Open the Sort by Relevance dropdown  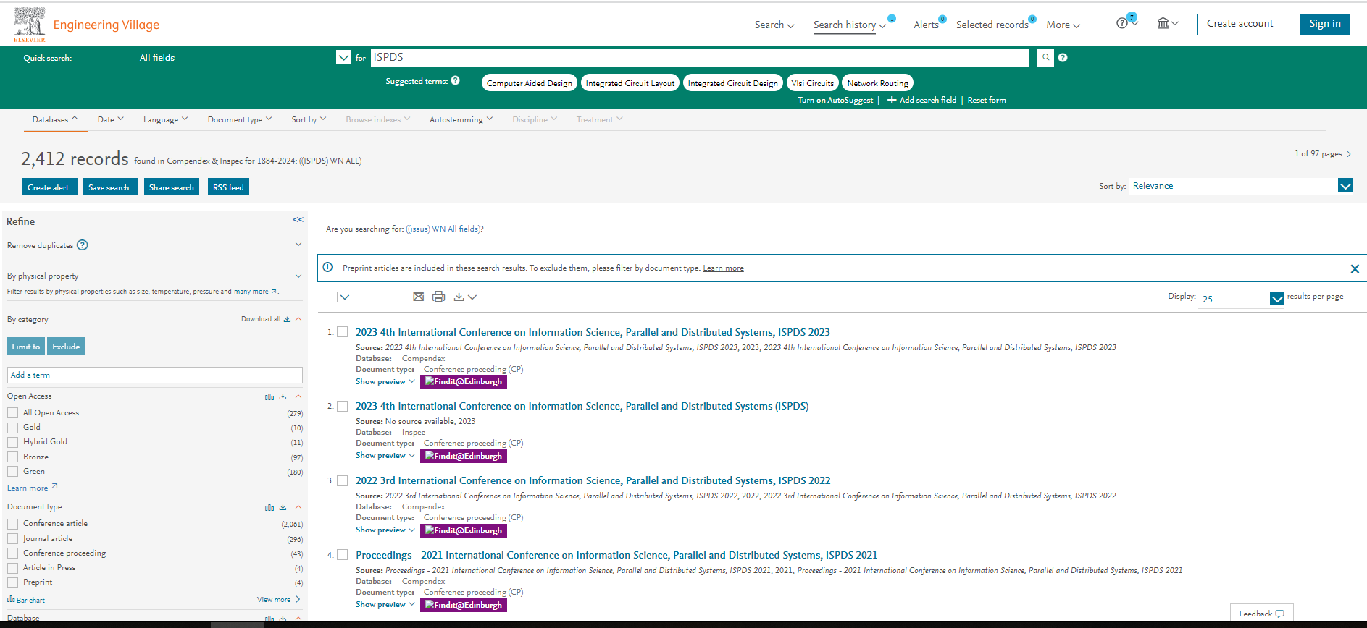pyautogui.click(x=1240, y=186)
